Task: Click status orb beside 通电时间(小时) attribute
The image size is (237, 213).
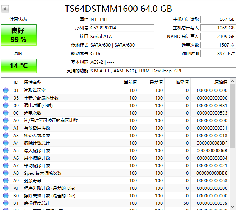Action: tap(6, 106)
